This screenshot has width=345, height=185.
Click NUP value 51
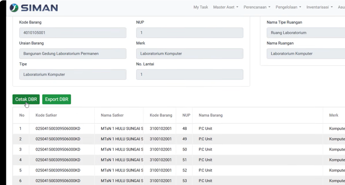coord(184,160)
